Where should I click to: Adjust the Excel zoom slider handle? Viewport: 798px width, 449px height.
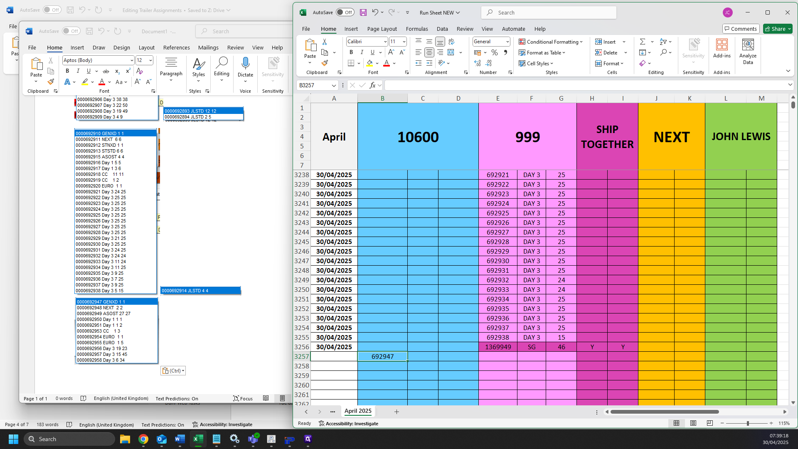(748, 423)
